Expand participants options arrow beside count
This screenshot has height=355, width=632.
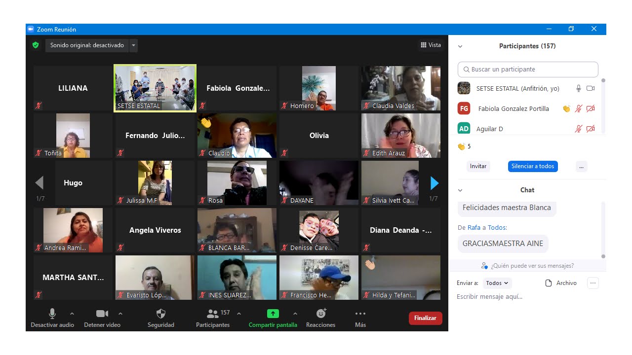click(239, 313)
